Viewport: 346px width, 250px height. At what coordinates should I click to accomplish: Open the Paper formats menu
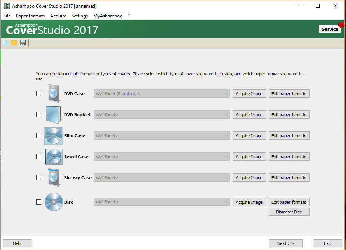pos(30,16)
